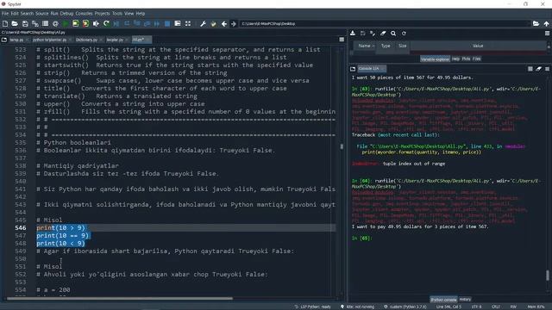Continue execution in debugger
The width and height of the screenshot is (552, 310).
pos(157,23)
